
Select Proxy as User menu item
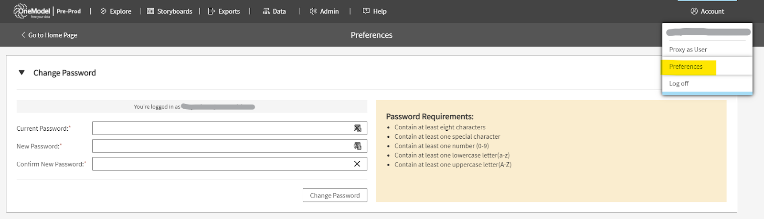[x=688, y=50]
